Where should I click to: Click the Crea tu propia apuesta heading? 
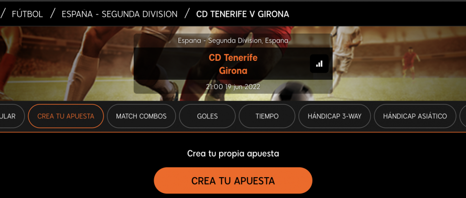pos(233,153)
